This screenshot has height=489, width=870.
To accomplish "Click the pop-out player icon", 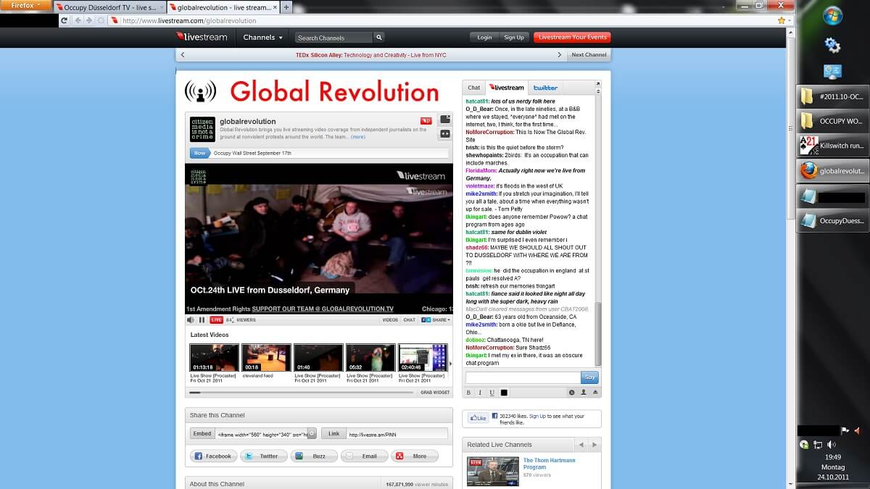I will pos(445,120).
